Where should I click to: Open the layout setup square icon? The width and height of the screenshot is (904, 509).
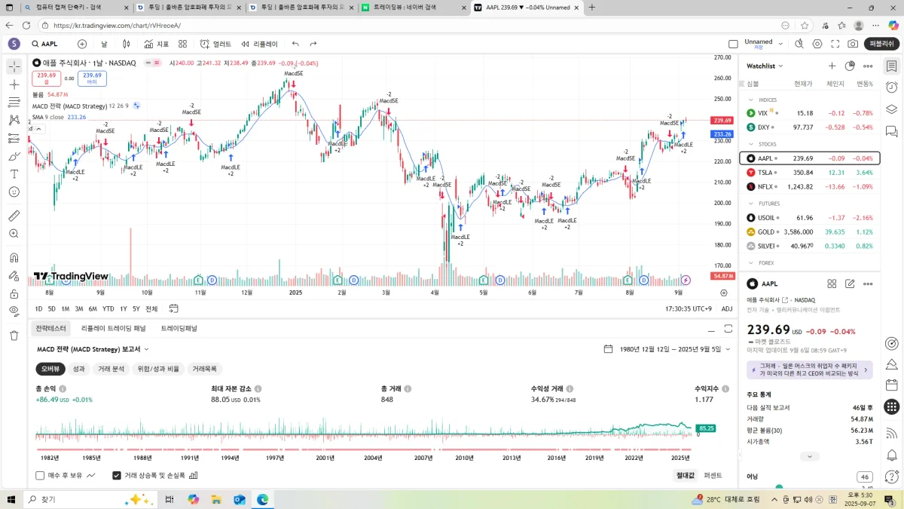click(x=734, y=44)
